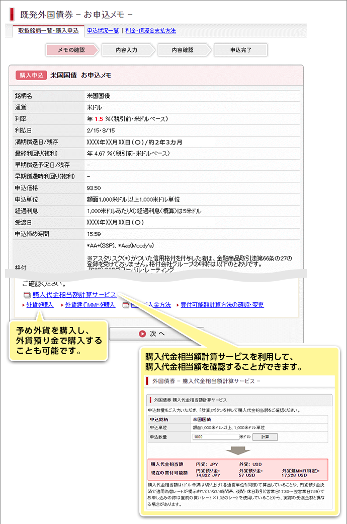The image size is (347, 524).
Task: Open the 購入代金相当額計算サービス link
Action: (74, 295)
